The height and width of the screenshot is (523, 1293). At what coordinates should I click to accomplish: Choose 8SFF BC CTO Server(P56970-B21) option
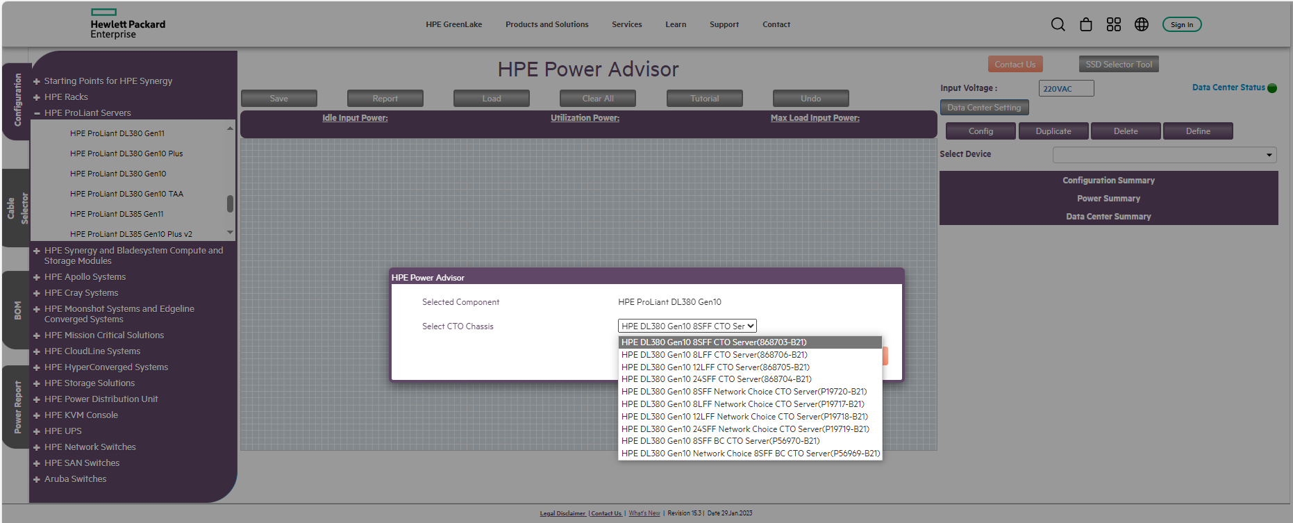pyautogui.click(x=750, y=441)
